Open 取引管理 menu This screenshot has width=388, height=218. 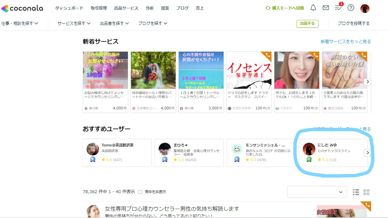(99, 8)
